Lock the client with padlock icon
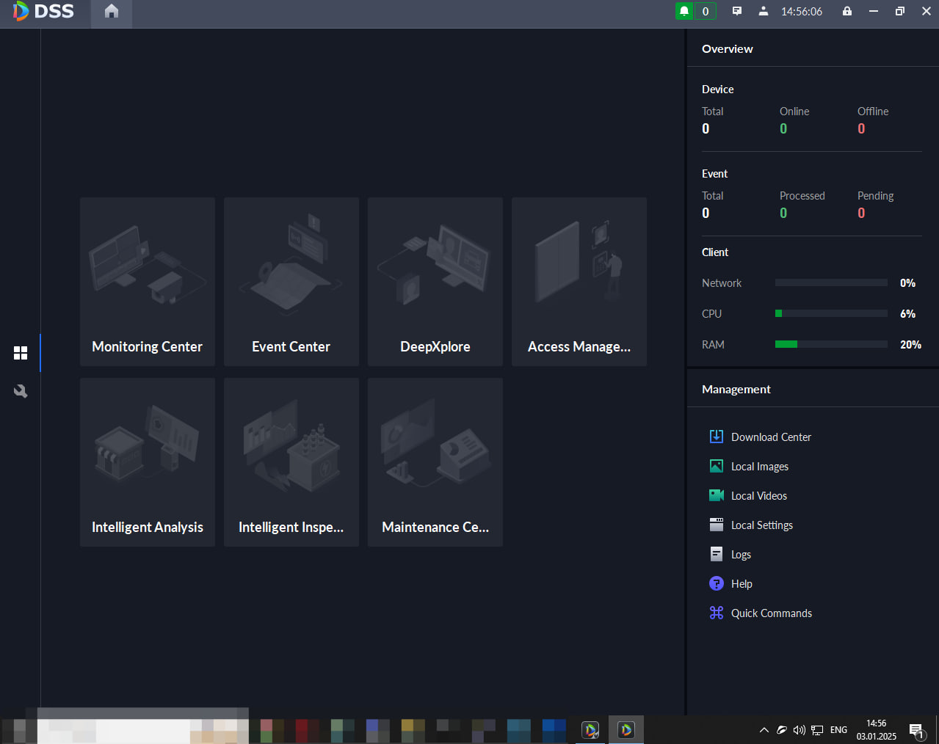The height and width of the screenshot is (744, 939). pos(847,11)
